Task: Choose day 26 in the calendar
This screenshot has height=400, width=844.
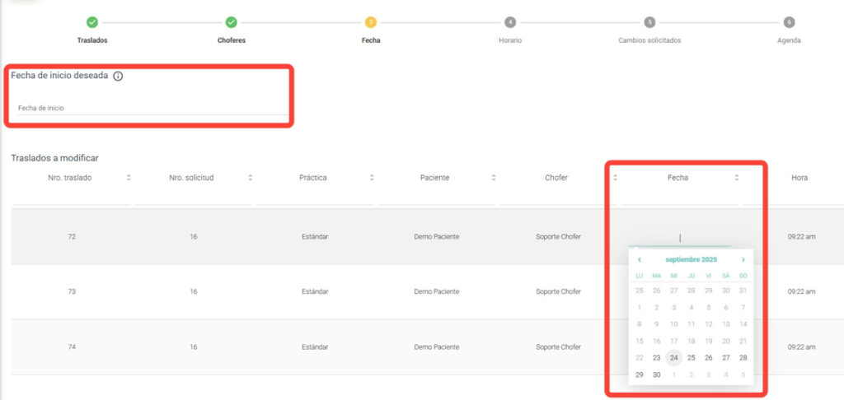Action: (x=708, y=358)
